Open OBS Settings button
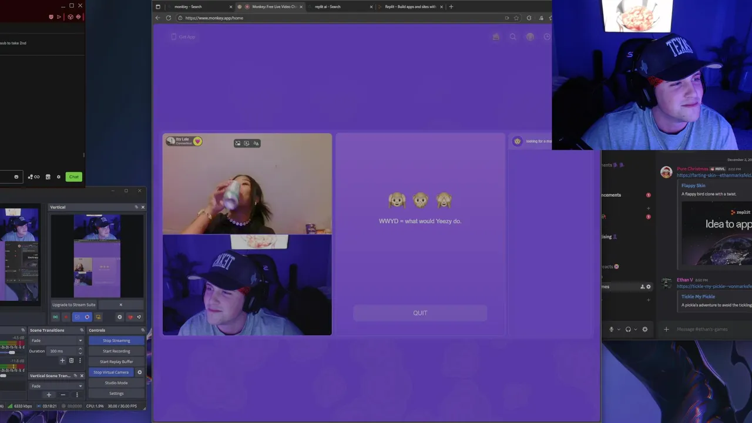This screenshot has height=423, width=752. click(116, 393)
